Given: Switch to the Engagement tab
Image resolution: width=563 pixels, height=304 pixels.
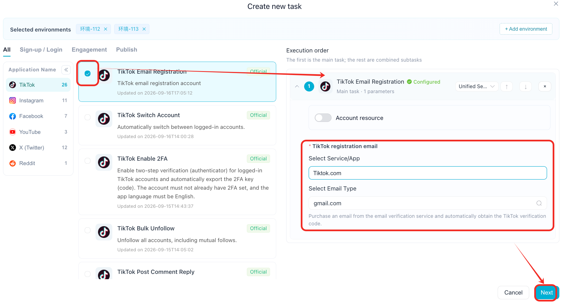Looking at the screenshot, I should click(x=89, y=50).
